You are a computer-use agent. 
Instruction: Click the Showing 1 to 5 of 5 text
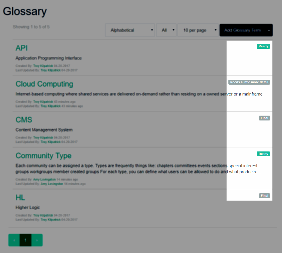tap(31, 27)
